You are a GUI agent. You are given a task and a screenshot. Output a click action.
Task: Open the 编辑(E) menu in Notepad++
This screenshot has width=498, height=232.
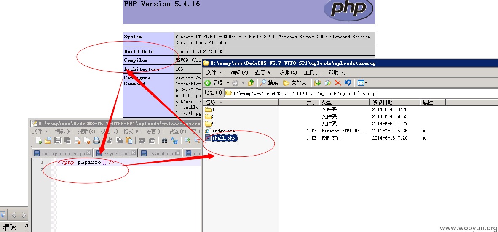[64, 132]
